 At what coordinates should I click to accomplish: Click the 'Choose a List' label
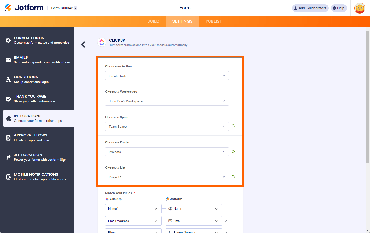[115, 168]
